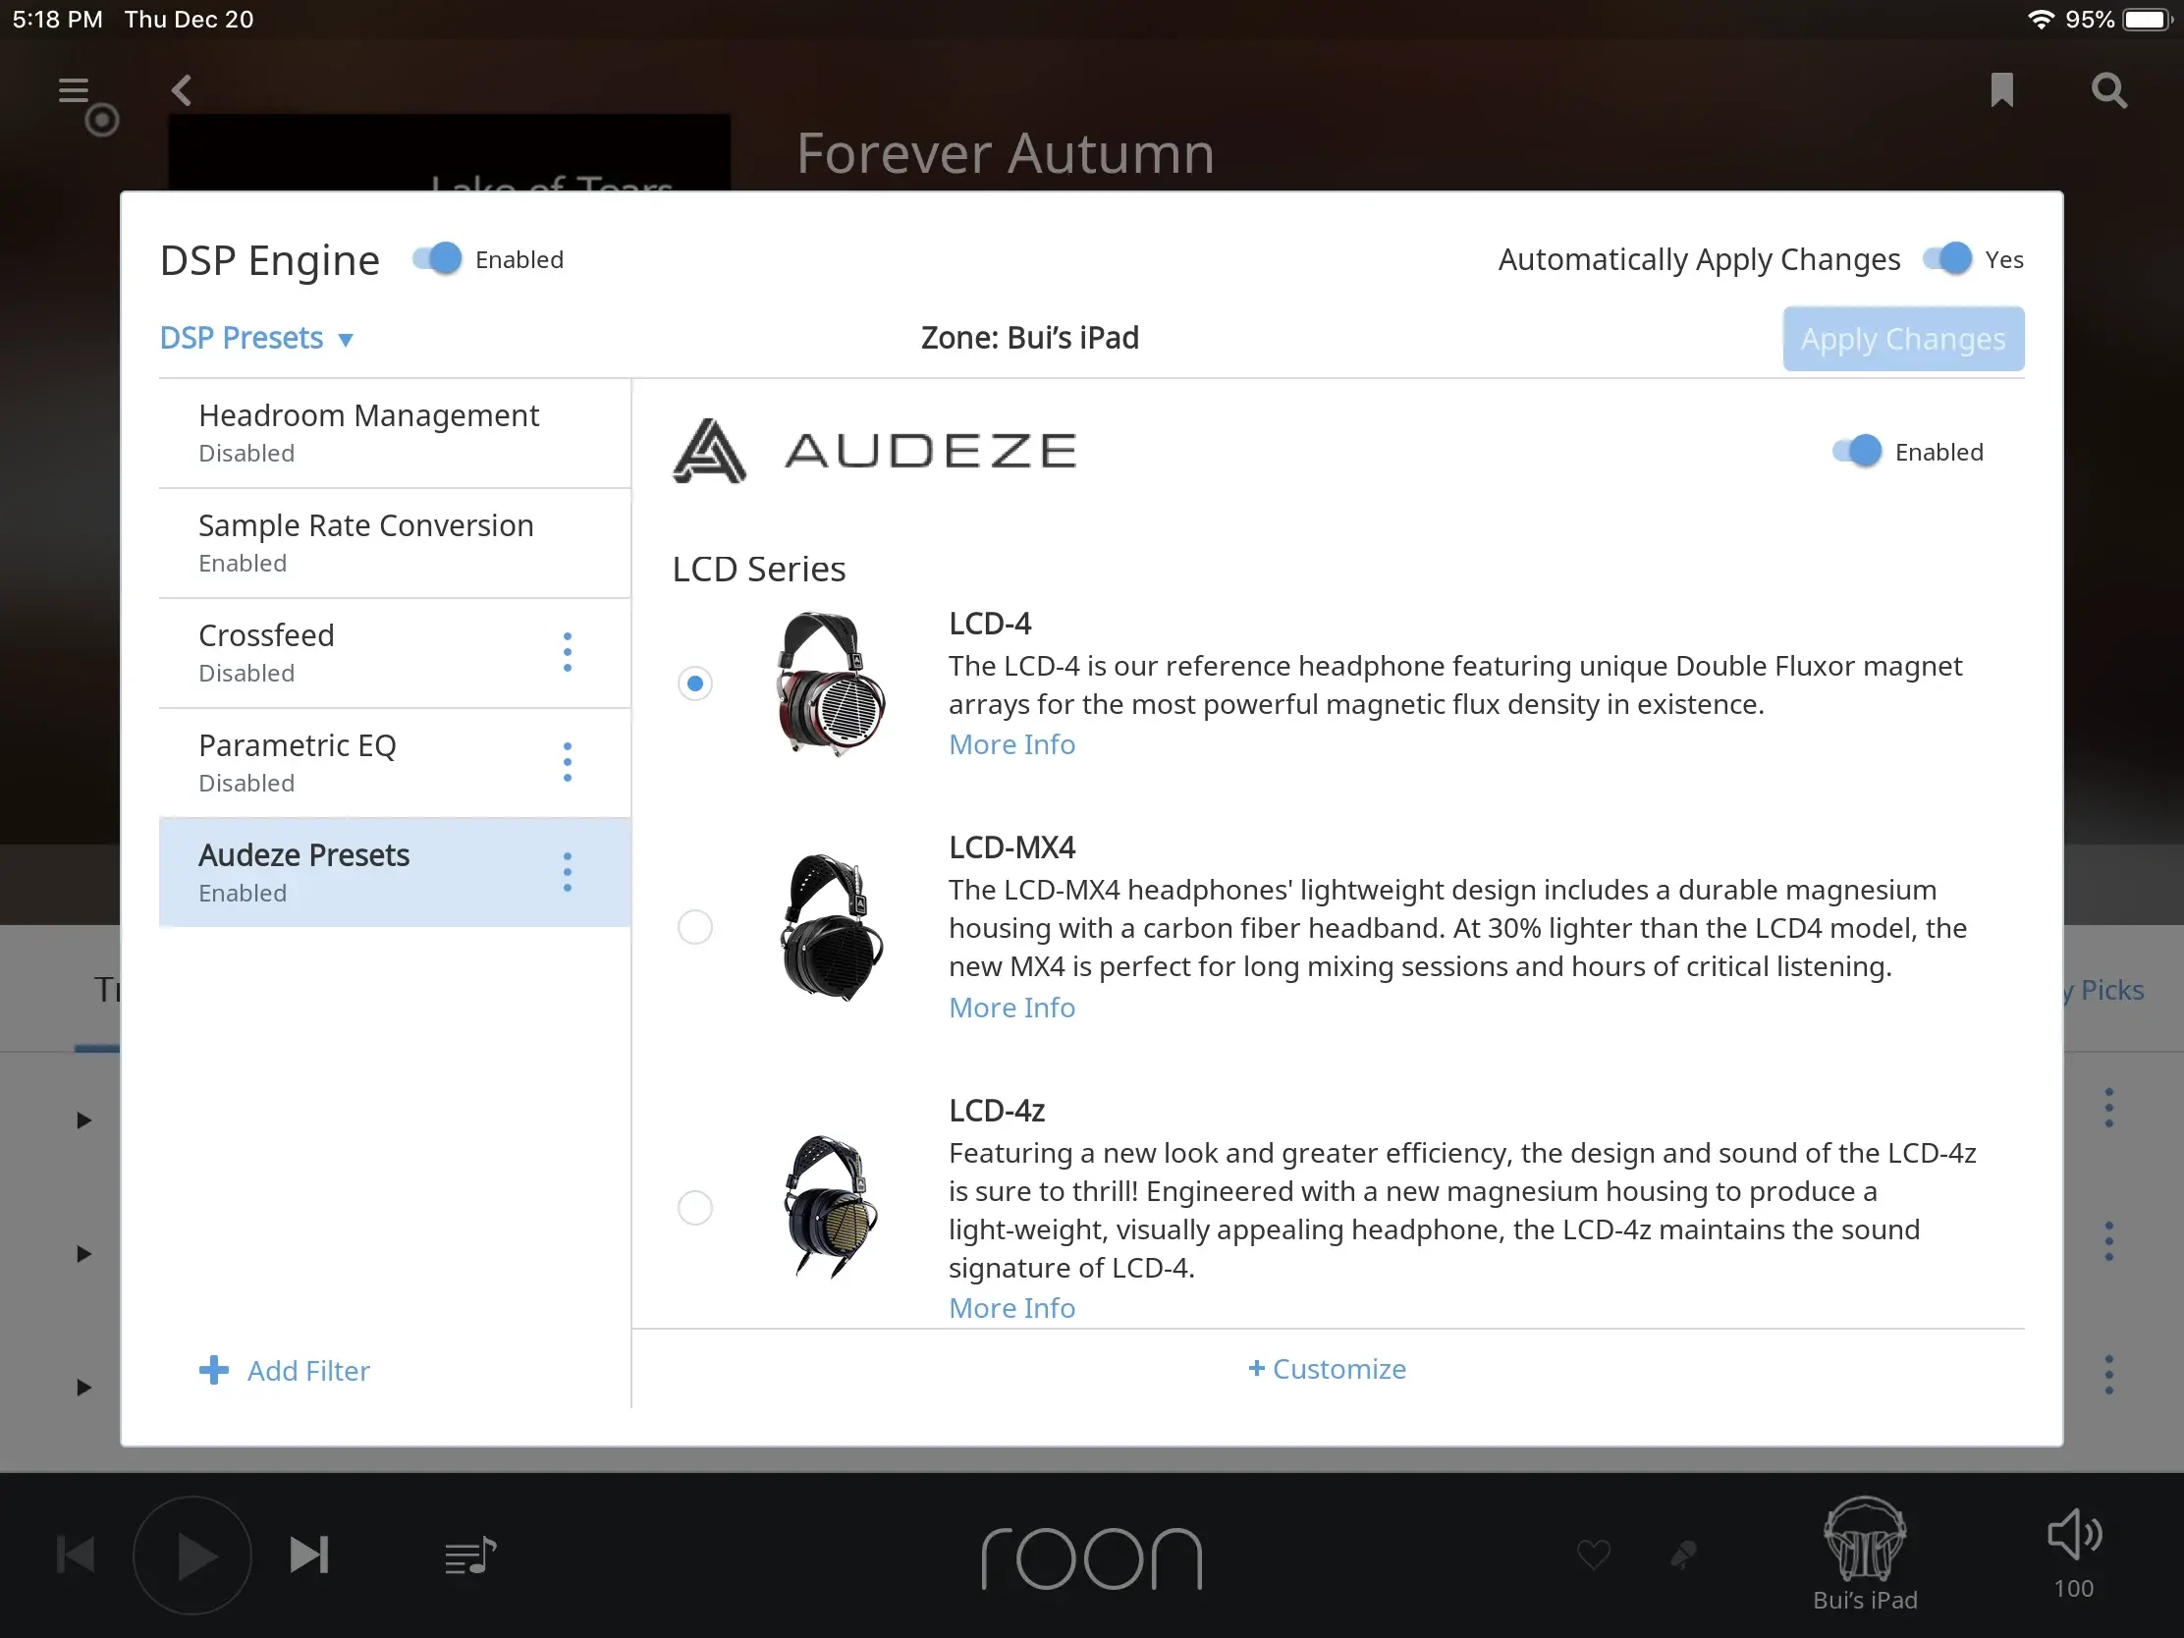Open the Crossfeed three-dot menu
Viewport: 2184px width, 1638px height.
pyautogui.click(x=567, y=653)
